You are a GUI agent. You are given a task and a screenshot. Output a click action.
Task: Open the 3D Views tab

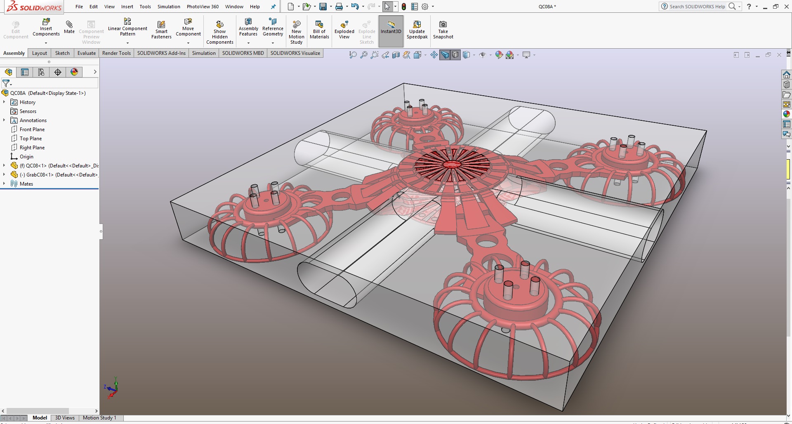pyautogui.click(x=65, y=418)
